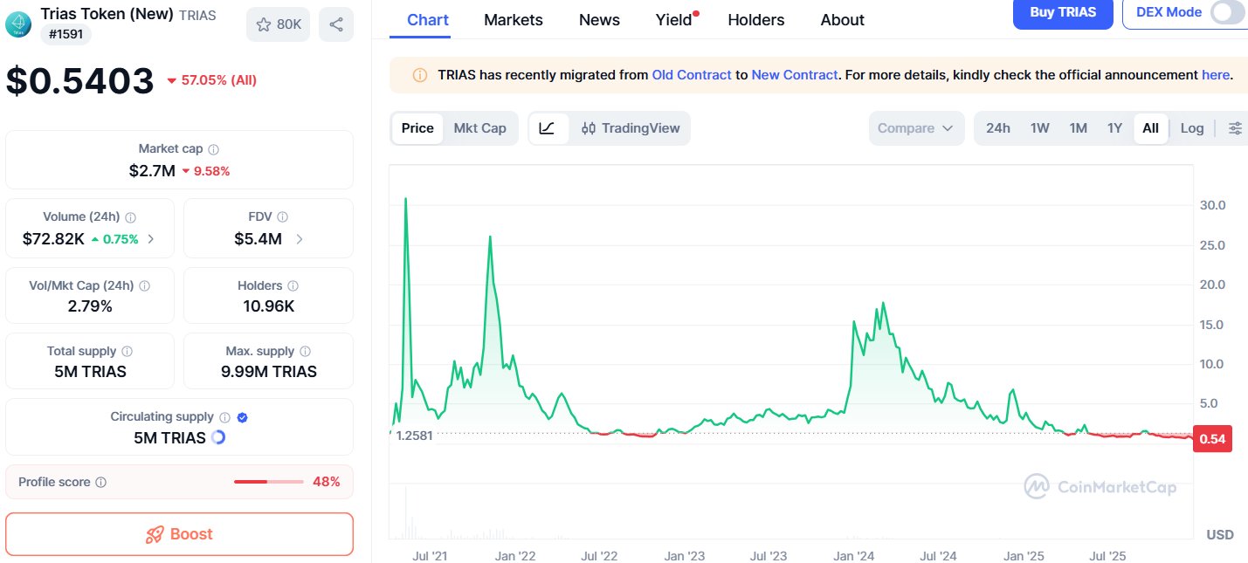Image resolution: width=1248 pixels, height=563 pixels.
Task: Enable Log scale on chart
Action: (x=1191, y=128)
